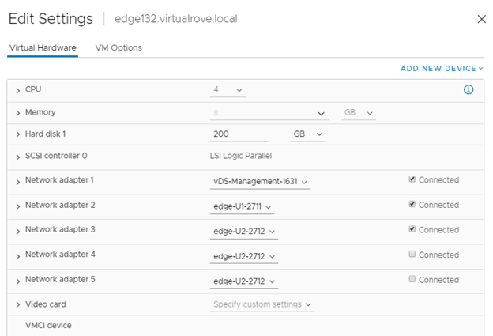
Task: Click the Hard disk 1 size field
Action: click(x=240, y=134)
